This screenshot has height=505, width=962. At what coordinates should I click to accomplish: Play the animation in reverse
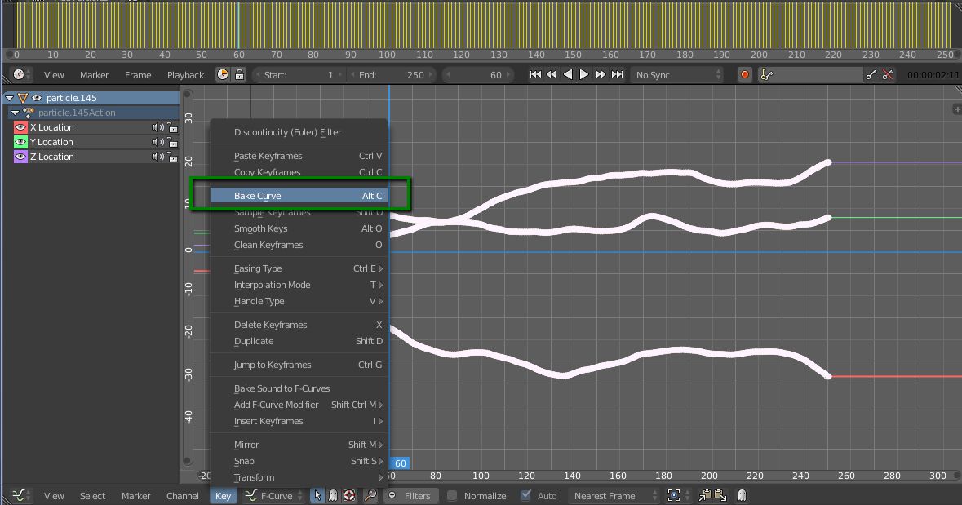(x=568, y=75)
